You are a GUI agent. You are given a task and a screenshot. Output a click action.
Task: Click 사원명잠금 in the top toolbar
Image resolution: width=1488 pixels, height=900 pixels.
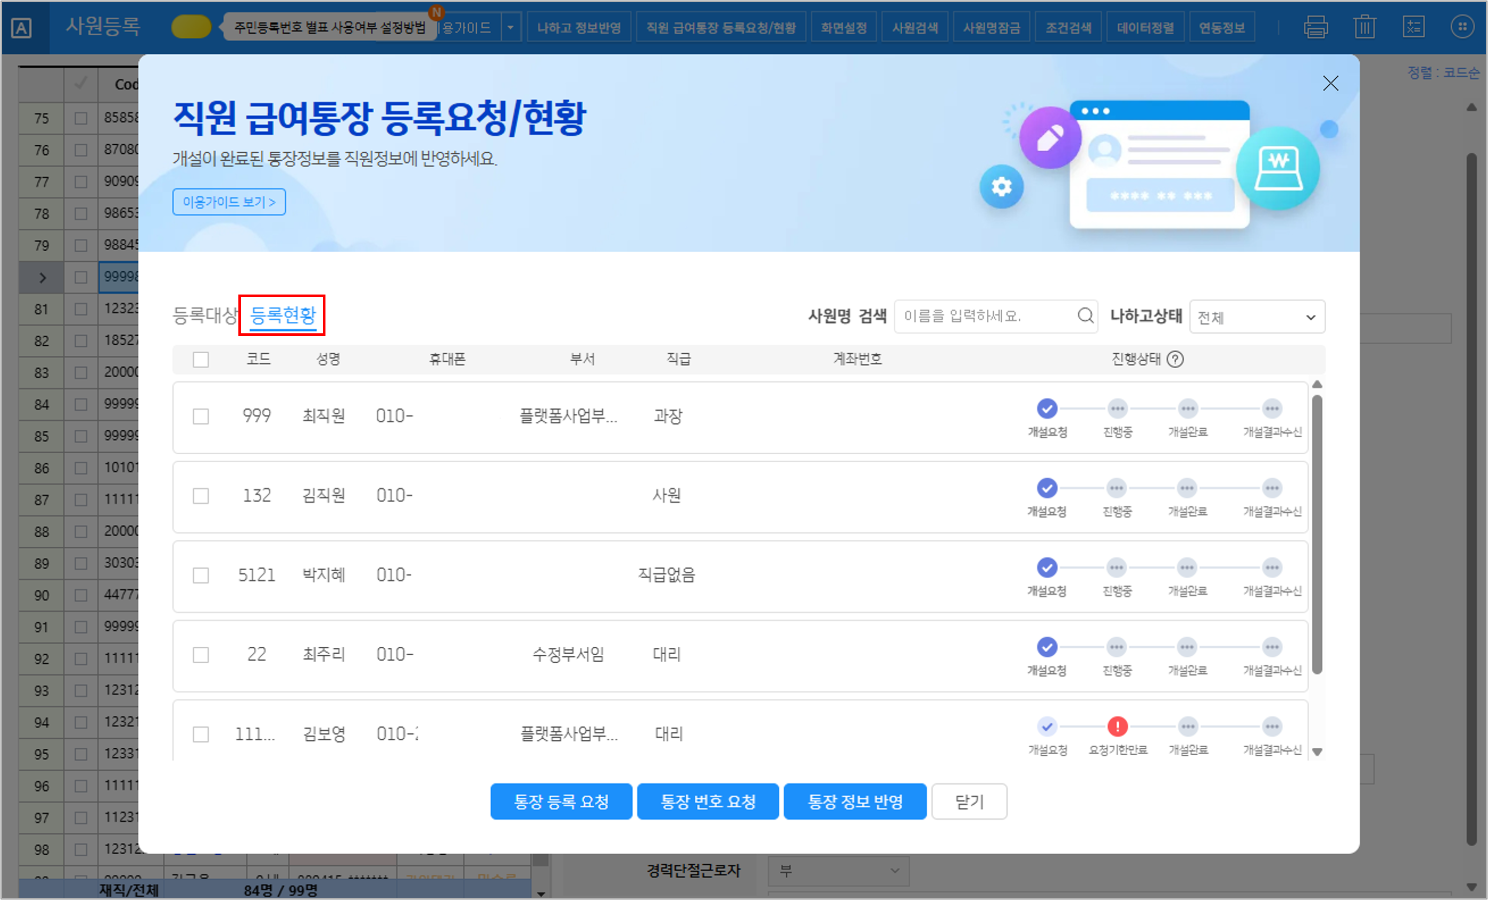(991, 28)
